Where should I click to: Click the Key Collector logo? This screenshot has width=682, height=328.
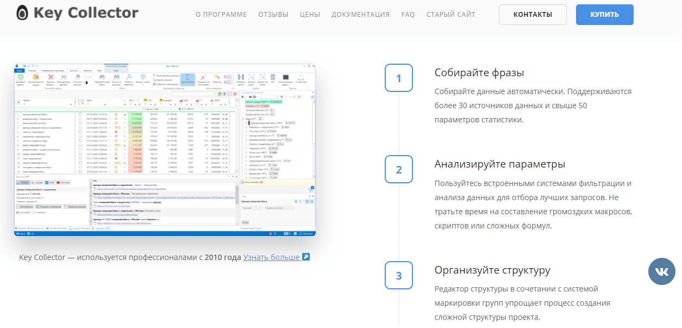[77, 13]
